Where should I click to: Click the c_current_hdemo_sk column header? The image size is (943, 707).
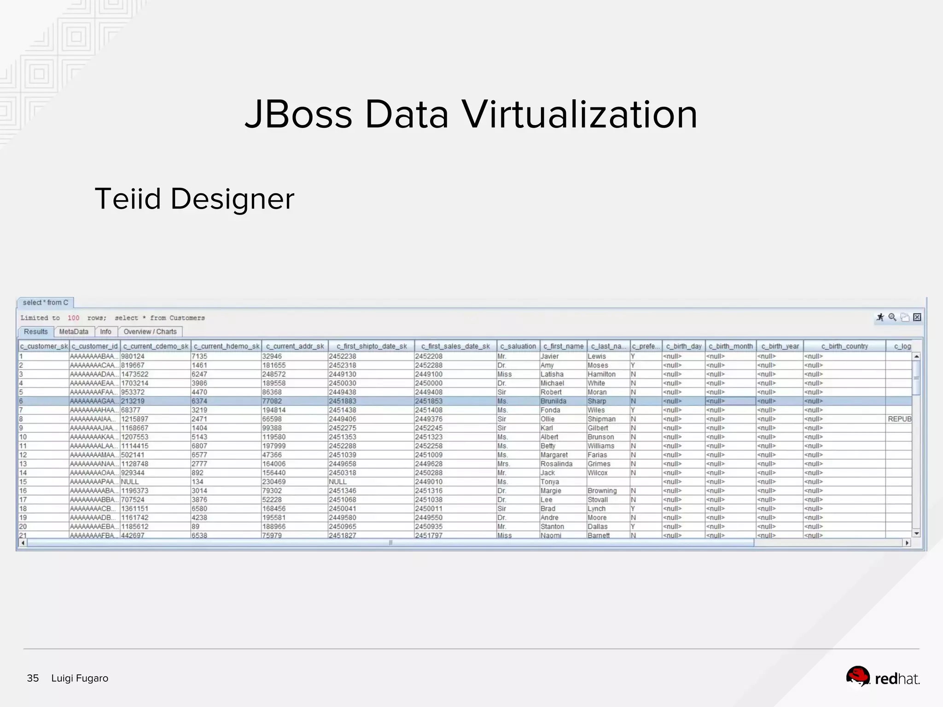pyautogui.click(x=227, y=346)
